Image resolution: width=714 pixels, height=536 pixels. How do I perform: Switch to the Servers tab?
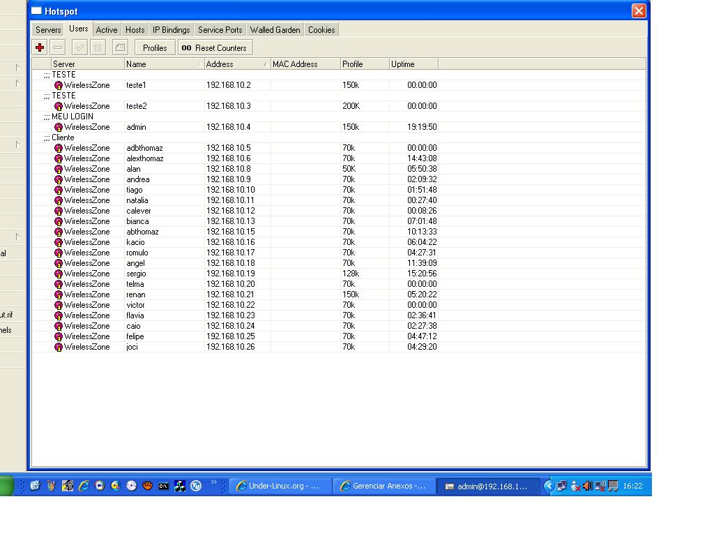pyautogui.click(x=48, y=29)
